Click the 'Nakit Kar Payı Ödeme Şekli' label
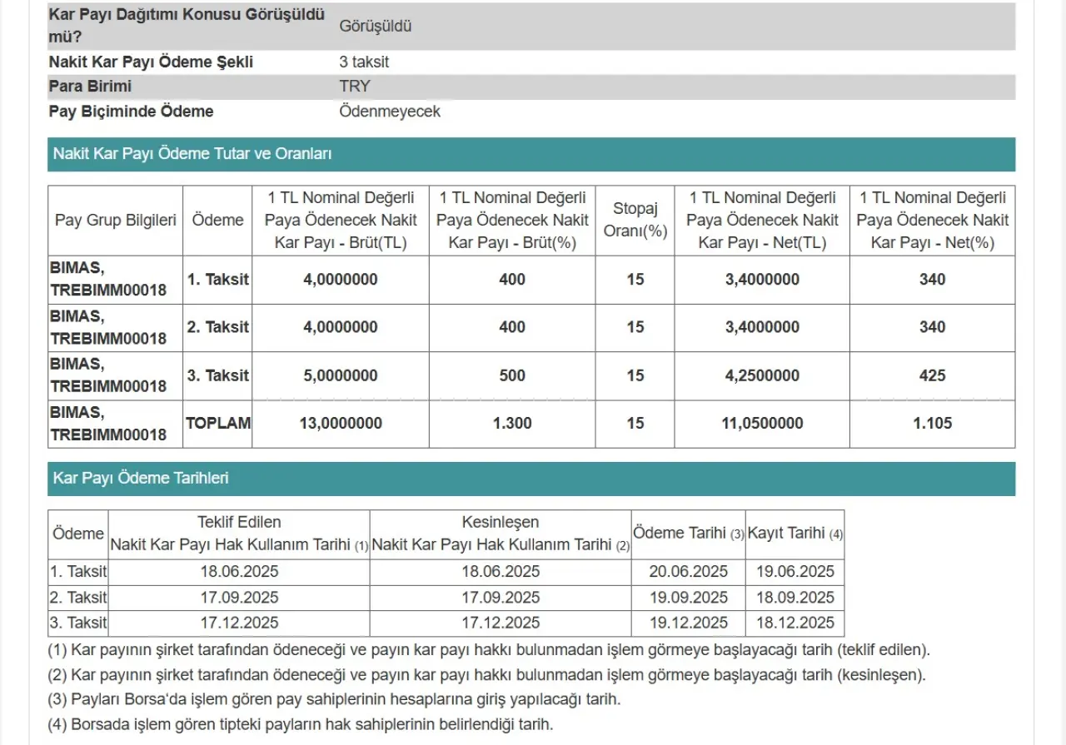The height and width of the screenshot is (745, 1066). click(x=151, y=62)
